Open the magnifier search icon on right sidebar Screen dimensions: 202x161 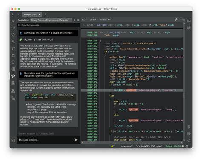click(x=189, y=141)
